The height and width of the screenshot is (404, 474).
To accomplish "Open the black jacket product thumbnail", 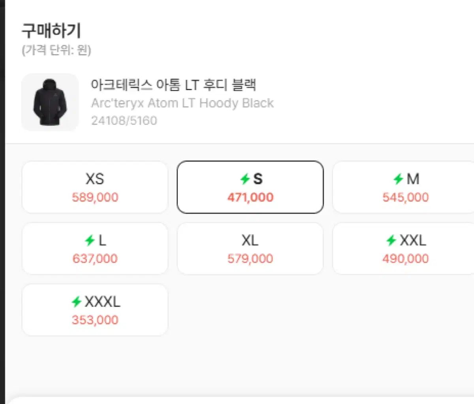I will pyautogui.click(x=50, y=102).
